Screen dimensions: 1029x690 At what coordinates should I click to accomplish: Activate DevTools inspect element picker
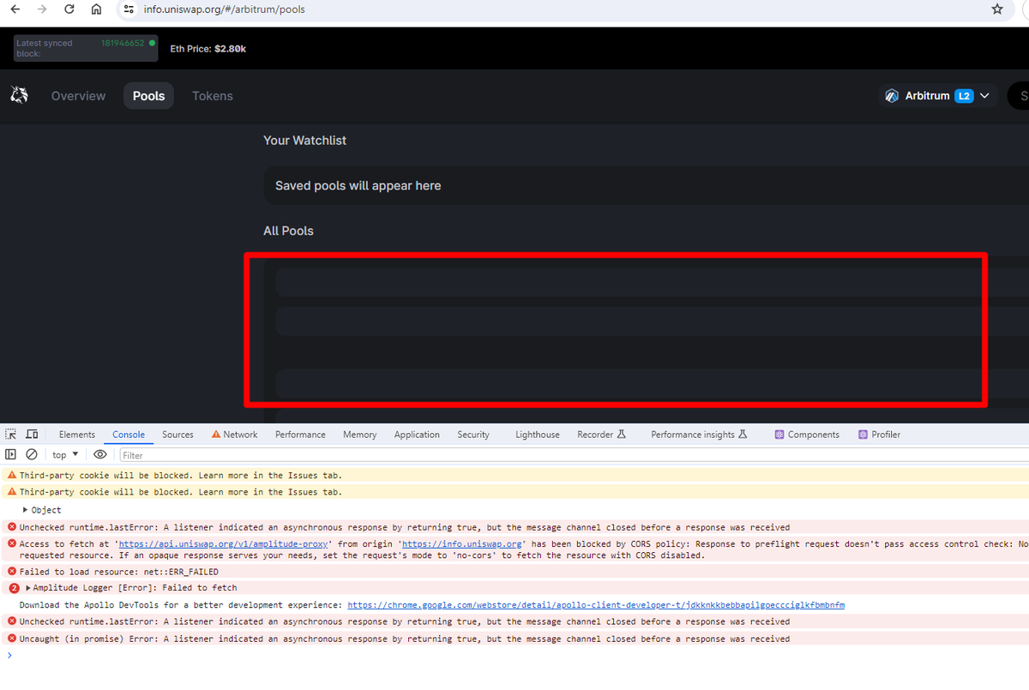(x=11, y=435)
